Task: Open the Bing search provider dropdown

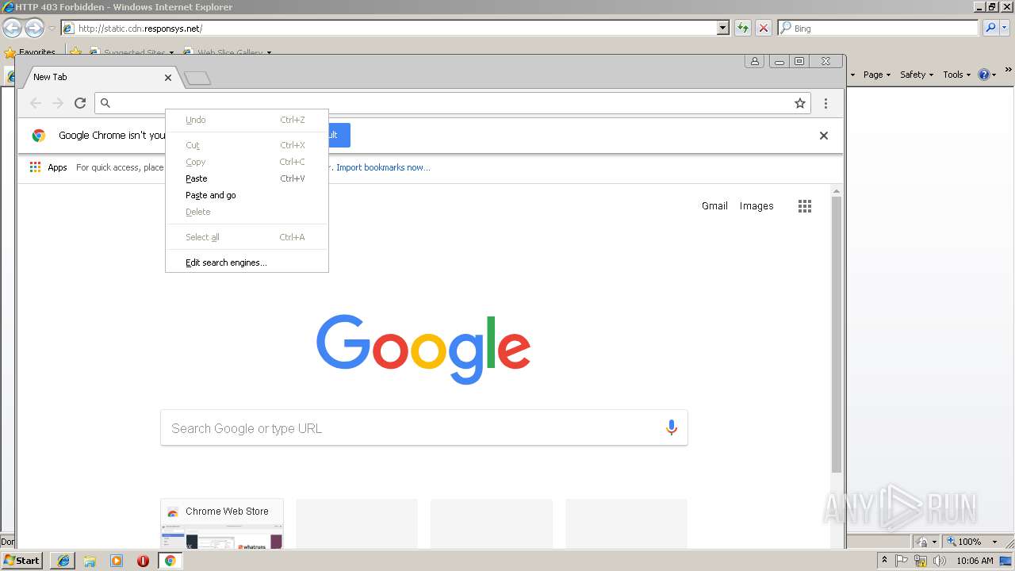Action: [1005, 28]
